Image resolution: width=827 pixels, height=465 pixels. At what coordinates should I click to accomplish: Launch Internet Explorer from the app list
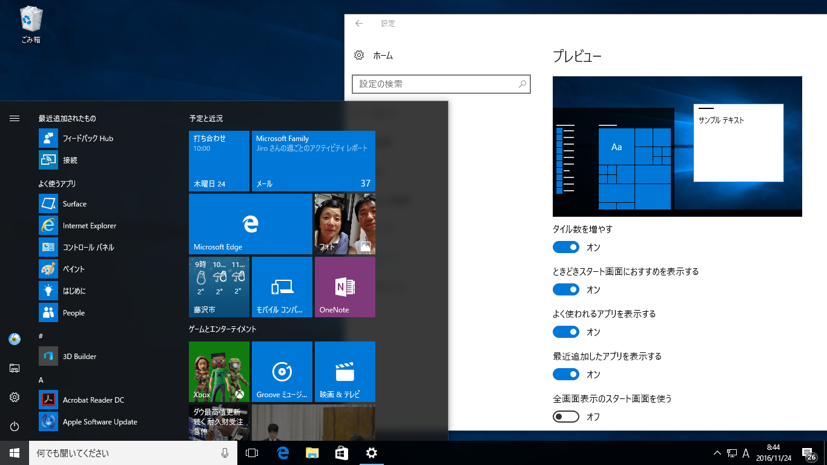48,225
